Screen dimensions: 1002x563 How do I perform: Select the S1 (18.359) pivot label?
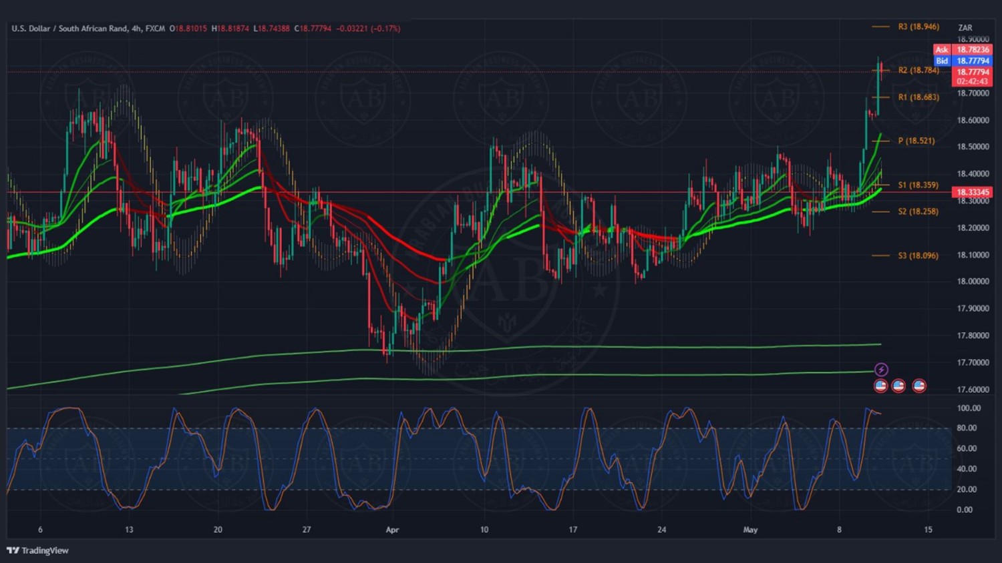pos(918,185)
